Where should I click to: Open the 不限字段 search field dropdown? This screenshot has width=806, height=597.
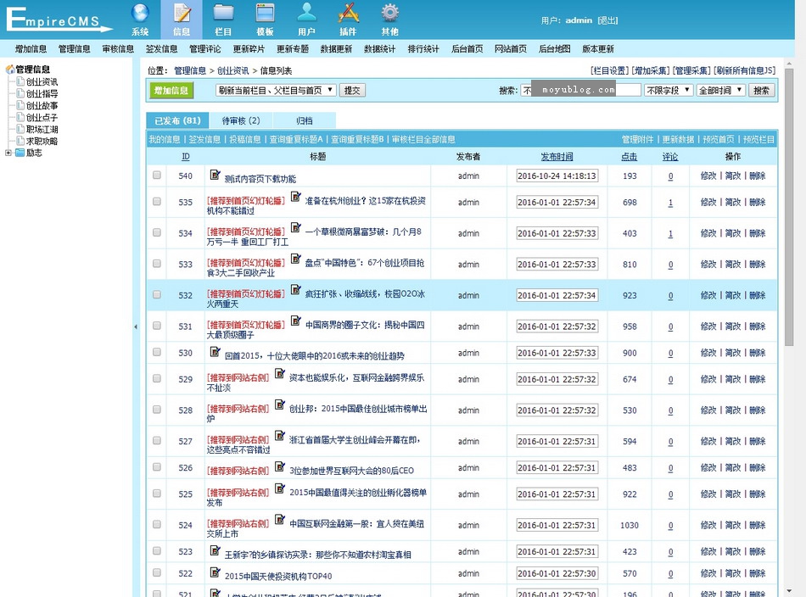669,91
